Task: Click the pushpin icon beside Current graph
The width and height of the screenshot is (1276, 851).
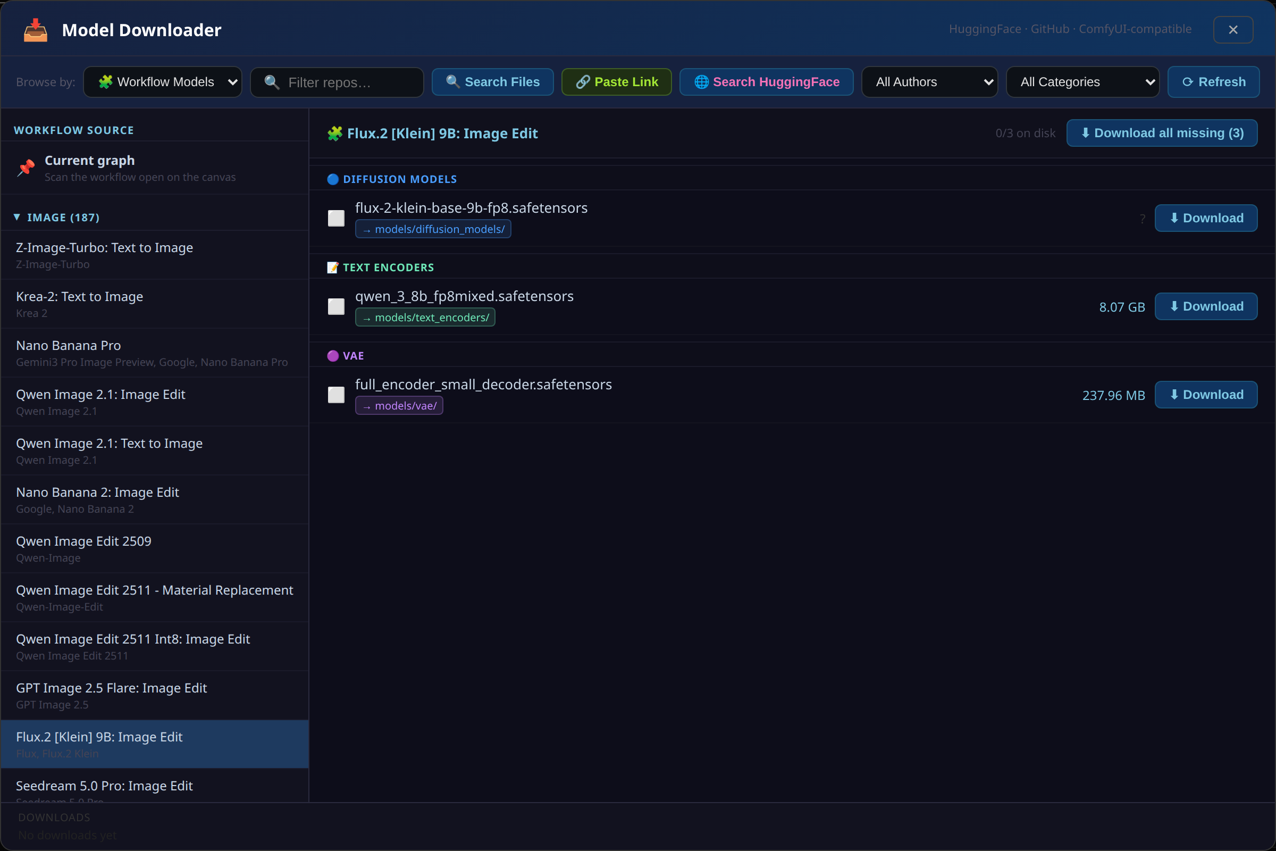Action: (x=26, y=168)
